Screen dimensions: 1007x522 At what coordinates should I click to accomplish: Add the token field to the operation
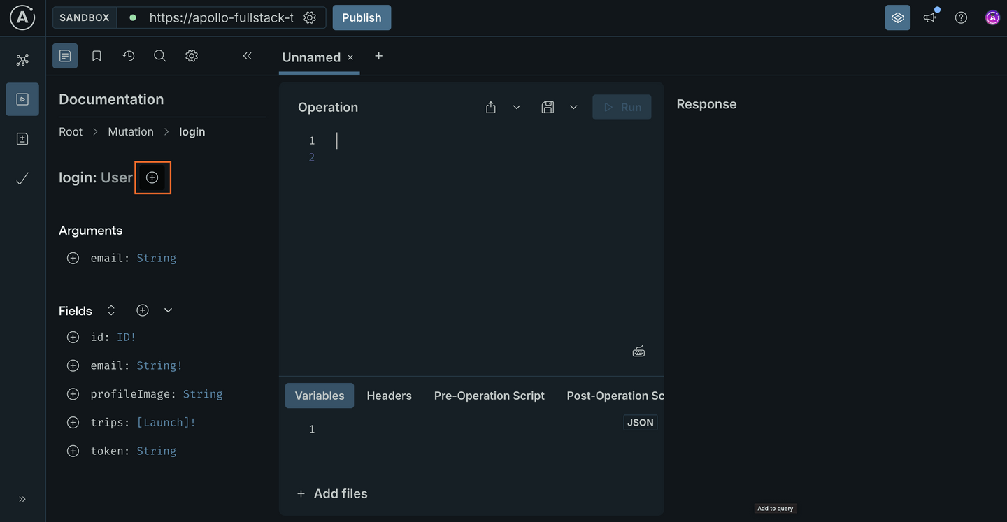[73, 450]
